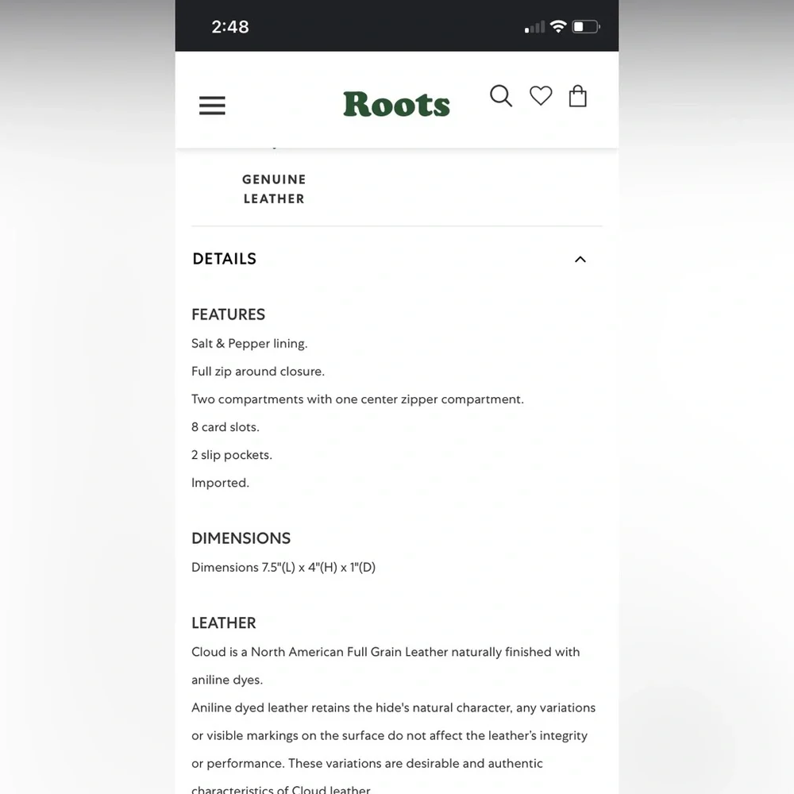Select the DIMENSIONS heading
Viewport: 794px width, 794px height.
click(x=241, y=538)
